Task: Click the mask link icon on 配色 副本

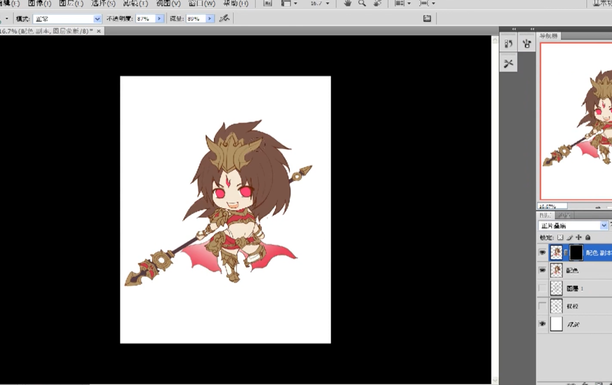Action: [566, 252]
